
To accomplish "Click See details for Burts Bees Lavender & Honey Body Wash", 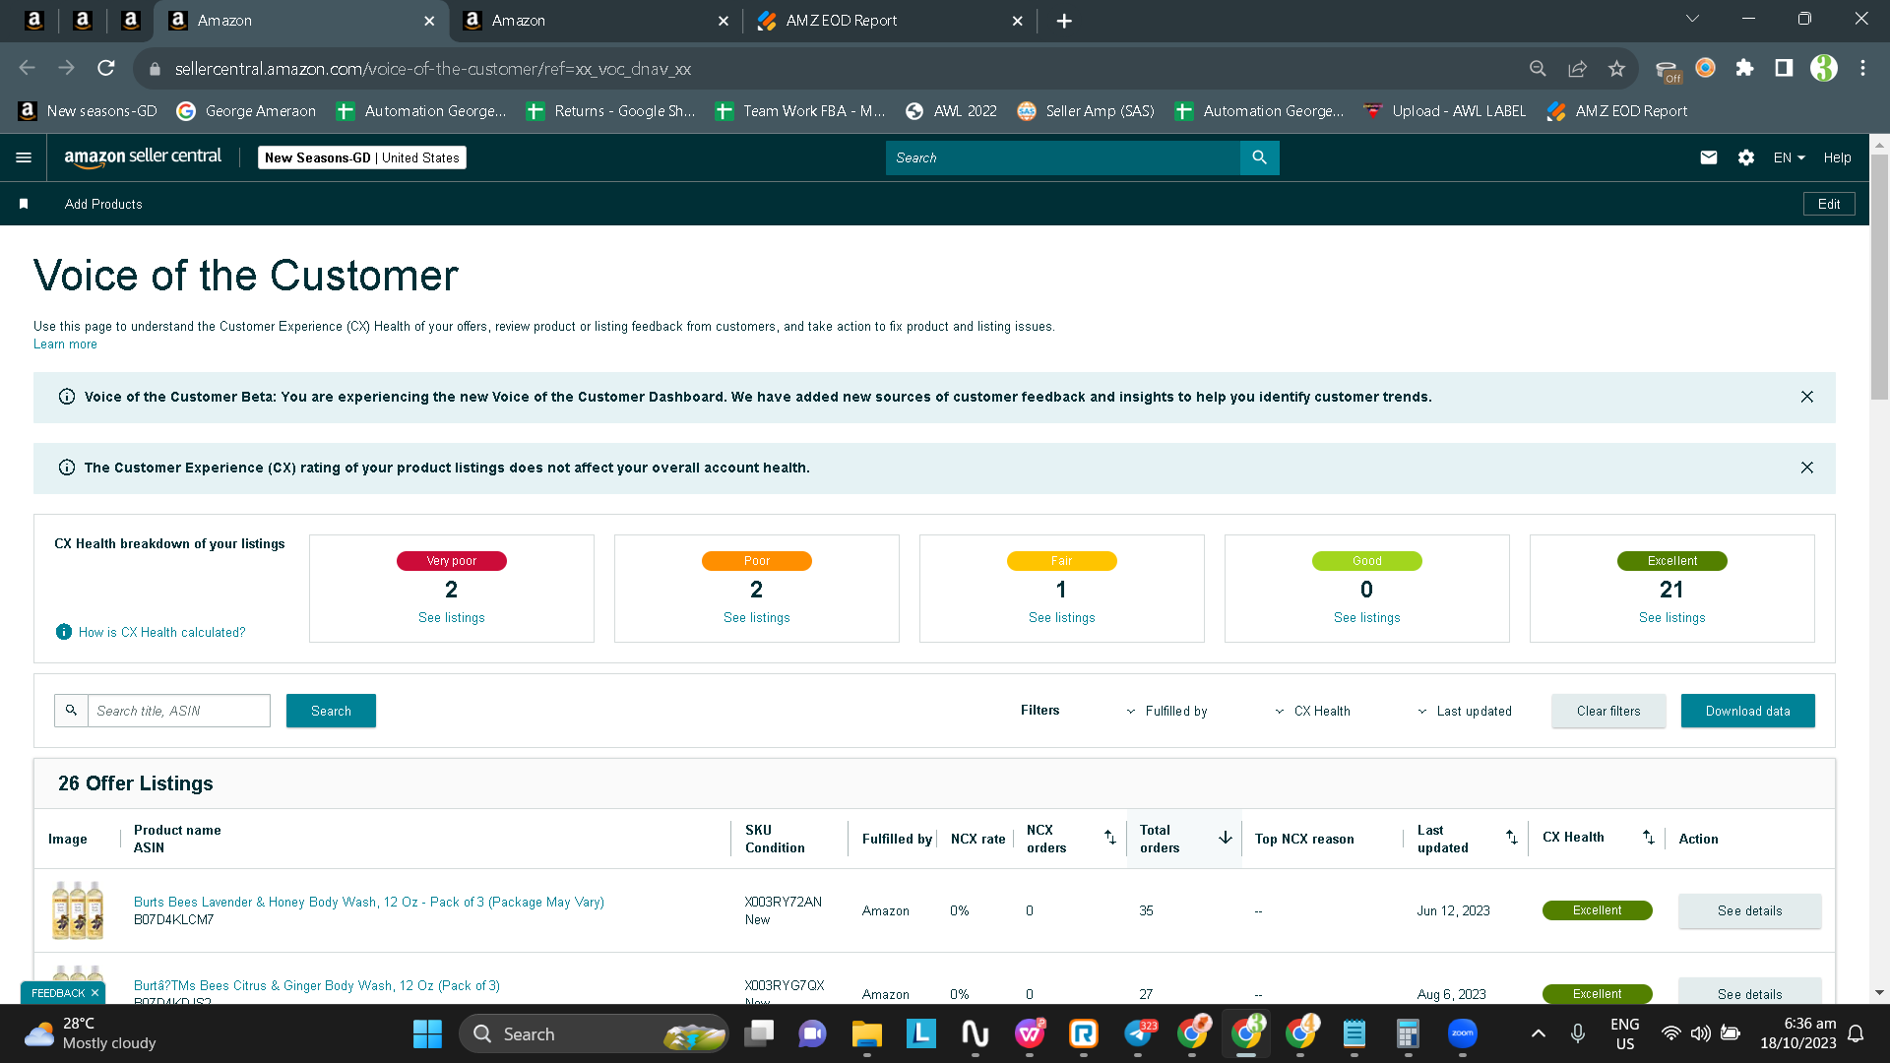I will coord(1749,910).
